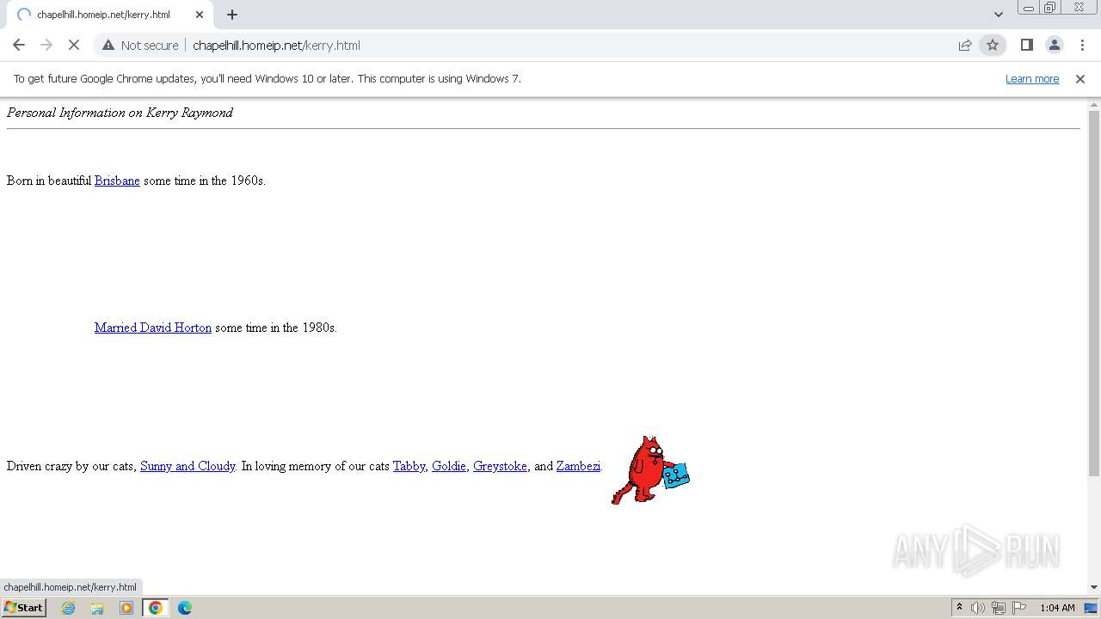Open the Chrome three-dot menu
Image resolution: width=1101 pixels, height=619 pixels.
(1082, 45)
